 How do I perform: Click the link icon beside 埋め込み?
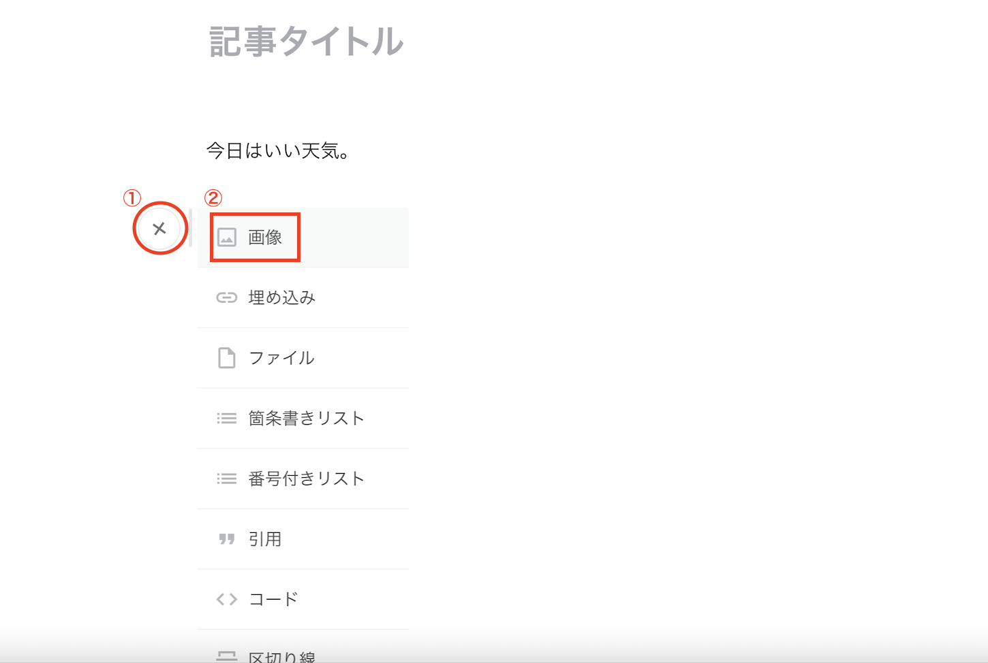click(x=227, y=297)
